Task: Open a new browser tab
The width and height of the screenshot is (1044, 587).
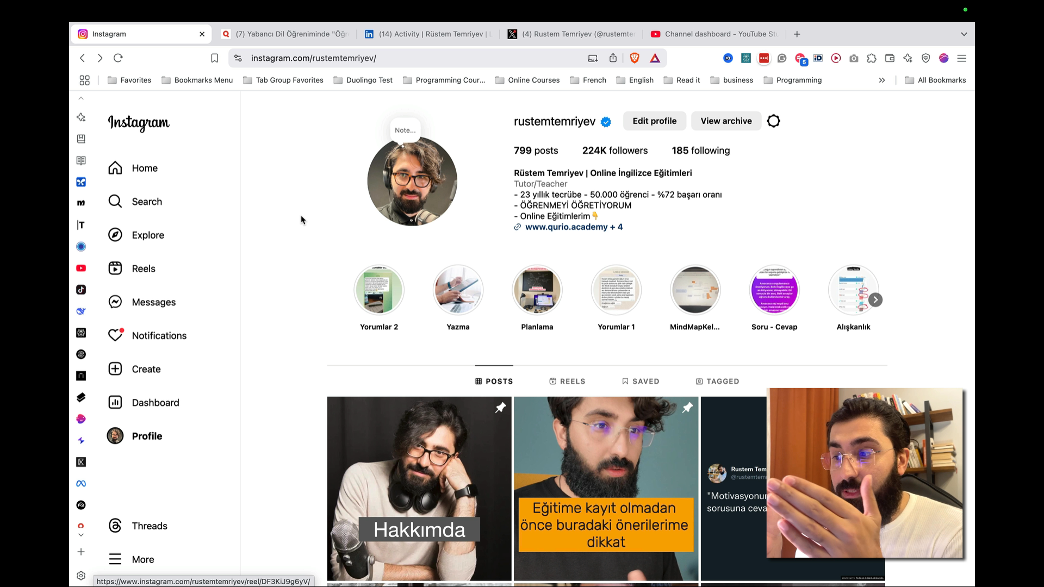Action: coord(797,34)
